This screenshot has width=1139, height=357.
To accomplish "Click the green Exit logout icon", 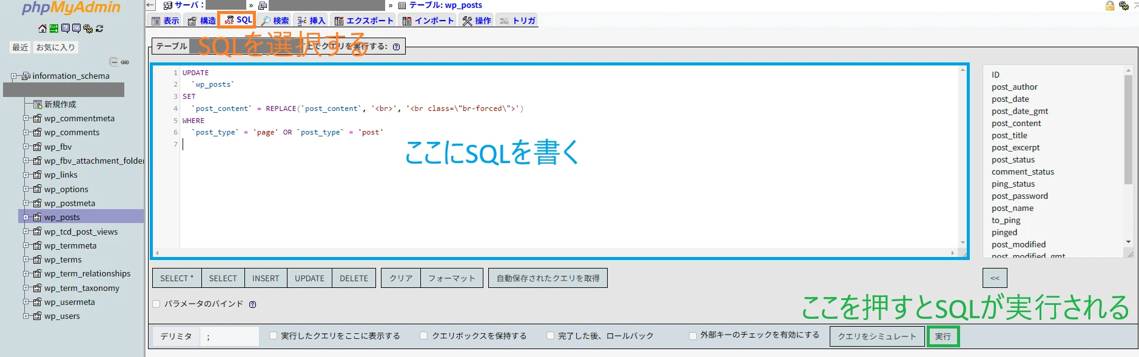I will coord(54,28).
